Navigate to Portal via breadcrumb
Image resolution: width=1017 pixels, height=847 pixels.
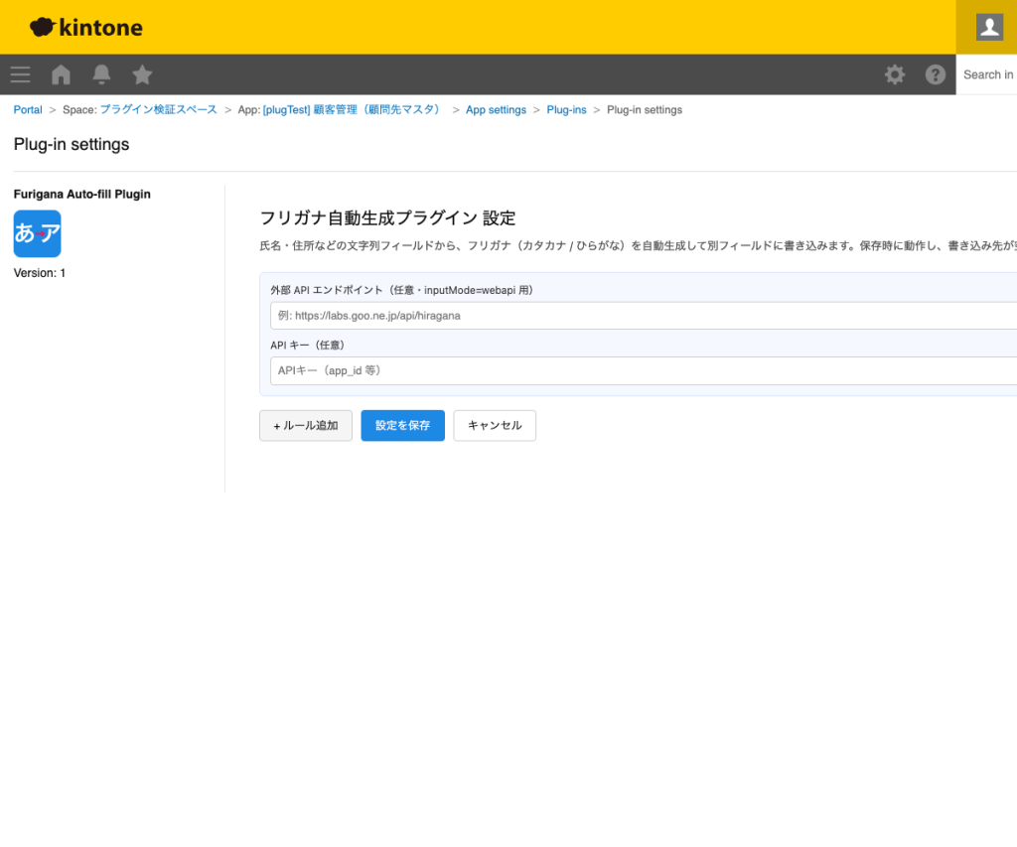[x=27, y=109]
